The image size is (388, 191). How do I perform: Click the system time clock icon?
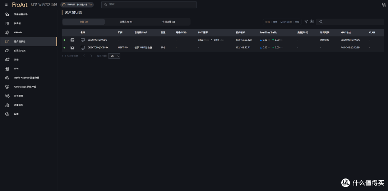point(64,5)
